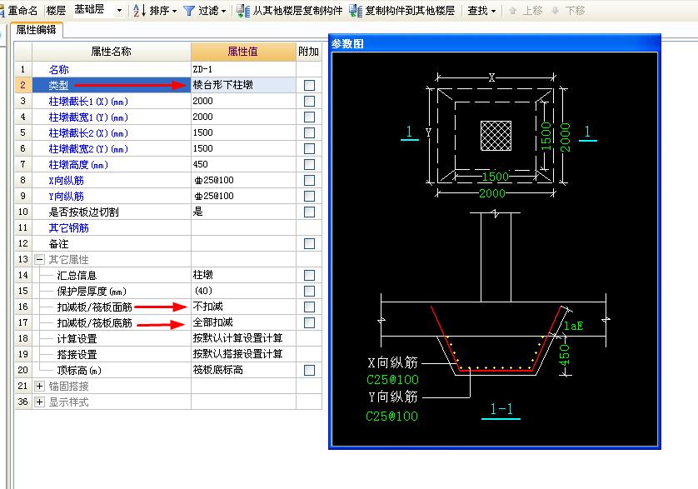Click the 计算设置 property name
Image resolution: width=698 pixels, height=489 pixels.
77,338
